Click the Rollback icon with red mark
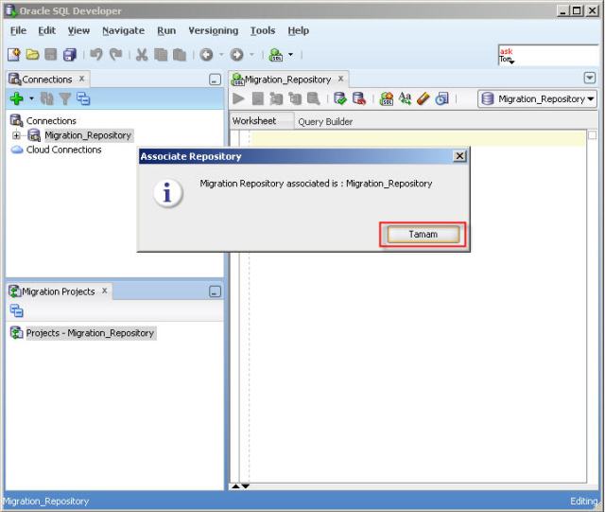This screenshot has height=512, width=605. pos(359,99)
